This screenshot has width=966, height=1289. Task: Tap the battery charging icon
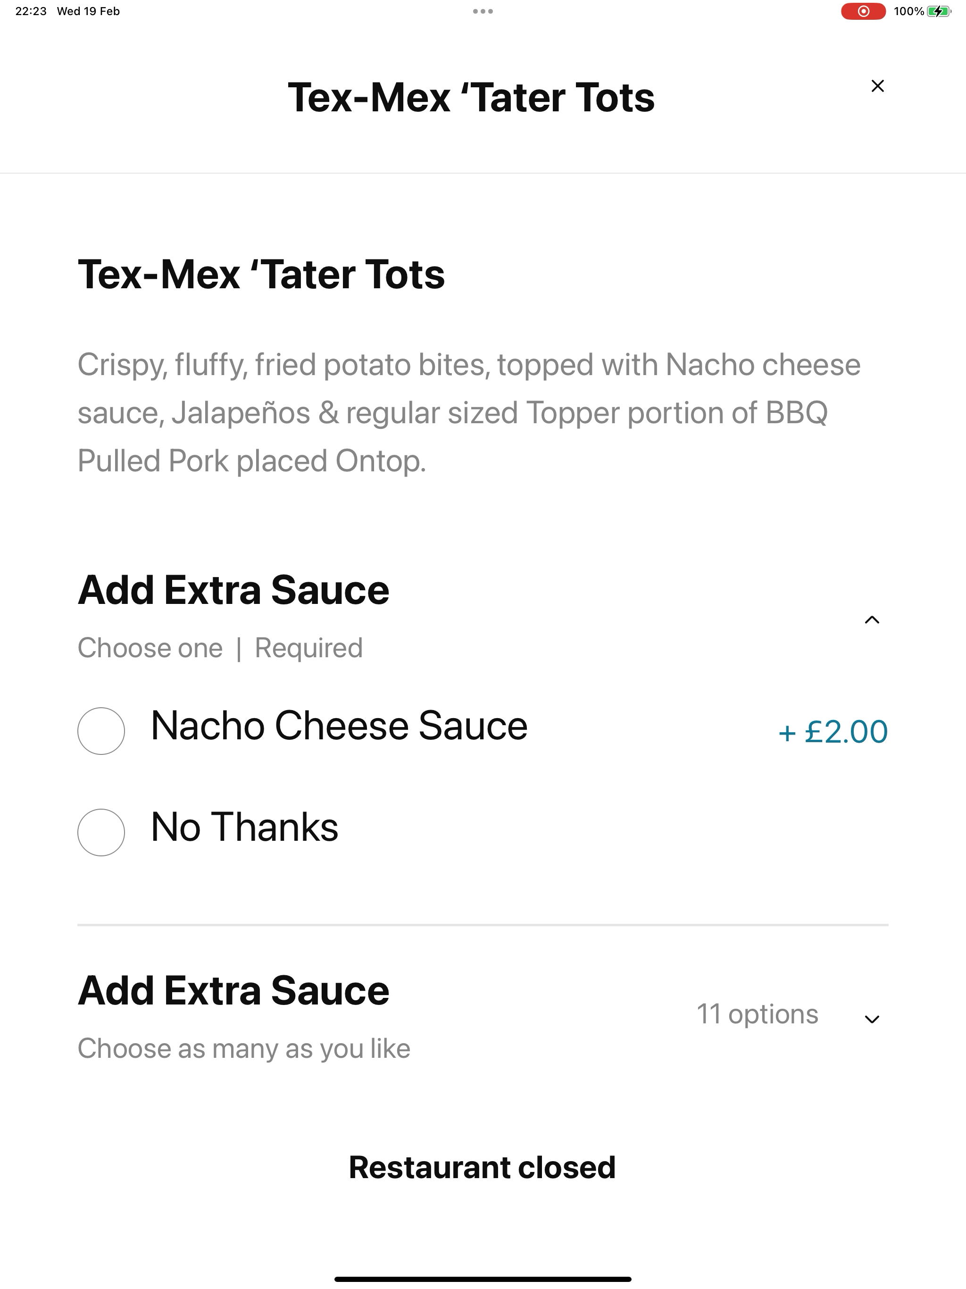(x=939, y=11)
